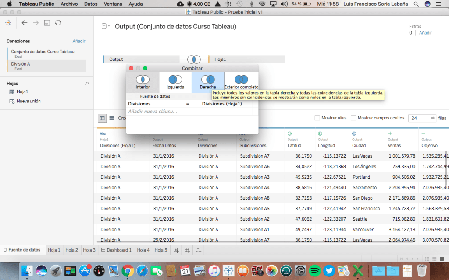Go forward with the right arrow
Viewport: 449px width, 280px height.
click(x=36, y=23)
